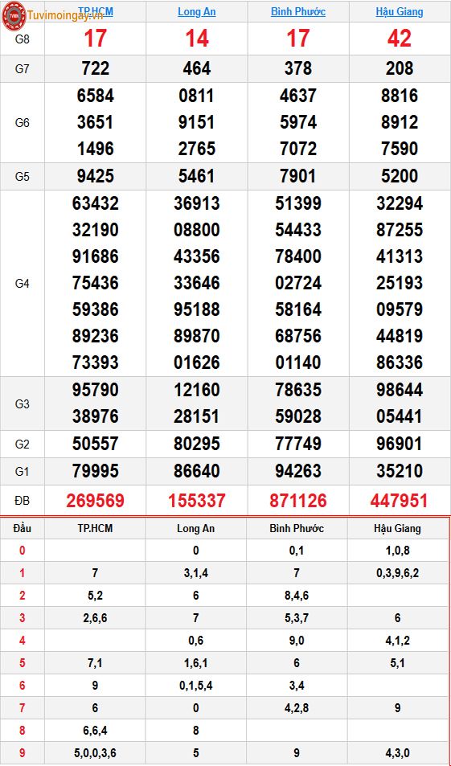
Task: Click the round Tuvimoingay logo icon
Action: [x=14, y=15]
